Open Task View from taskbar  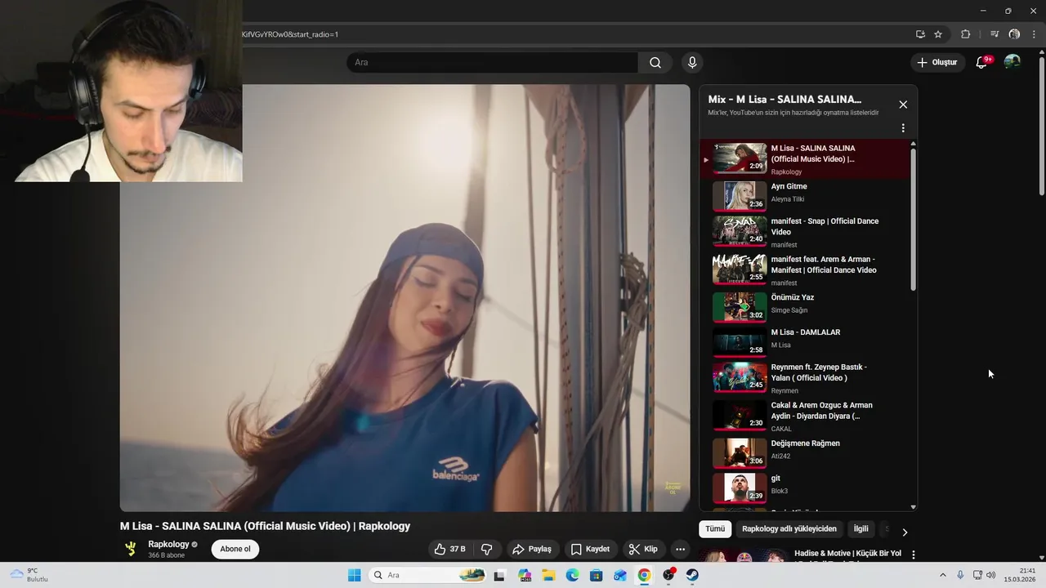point(499,575)
